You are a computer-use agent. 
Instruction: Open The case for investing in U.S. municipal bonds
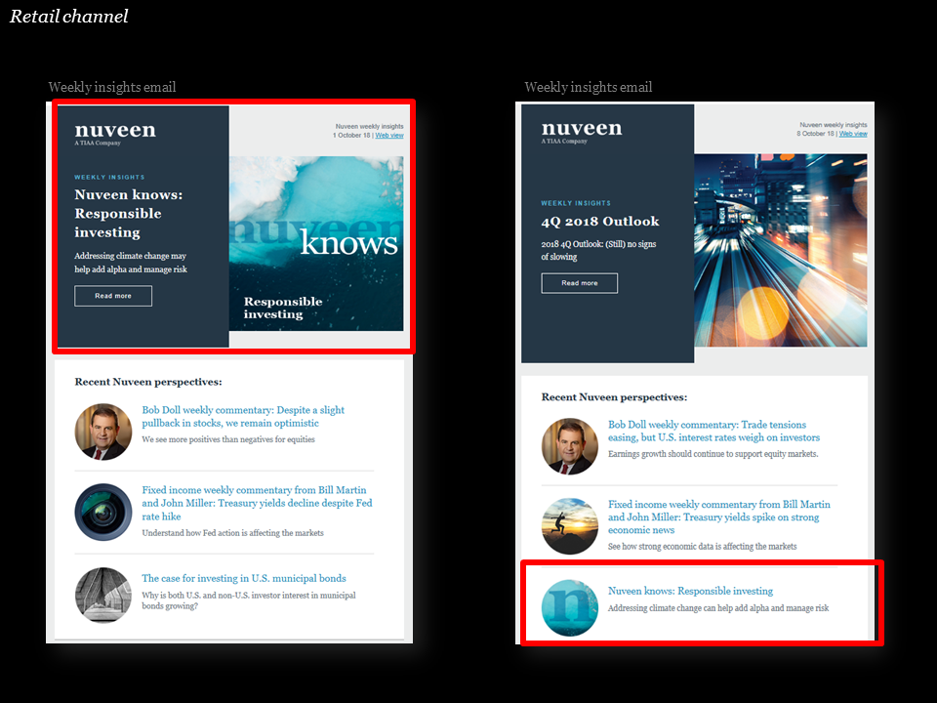point(244,578)
